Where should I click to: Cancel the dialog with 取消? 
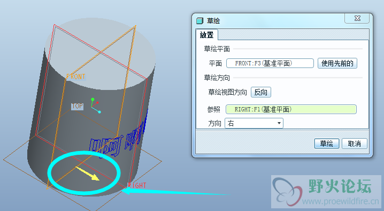point(355,144)
